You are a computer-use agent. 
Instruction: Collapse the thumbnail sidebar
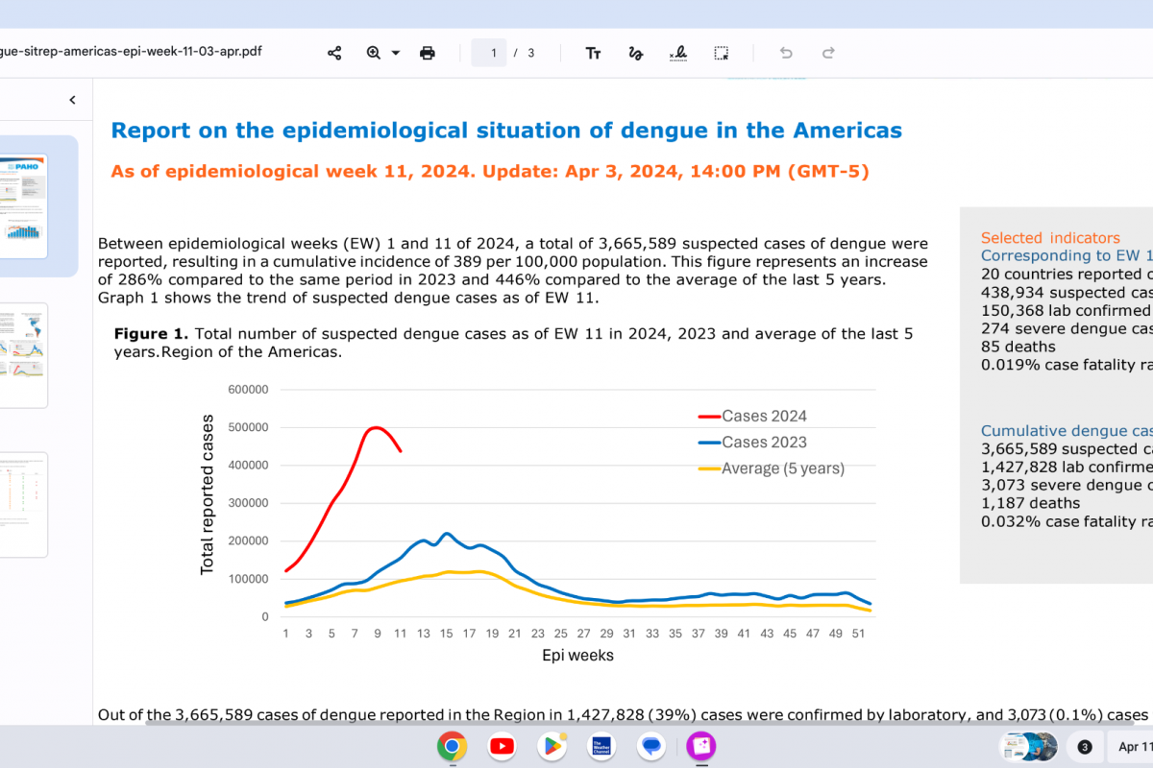72,100
